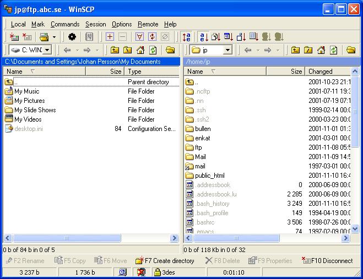Expand local panel back history dropdown
363x279 pixels.
(x=77, y=50)
